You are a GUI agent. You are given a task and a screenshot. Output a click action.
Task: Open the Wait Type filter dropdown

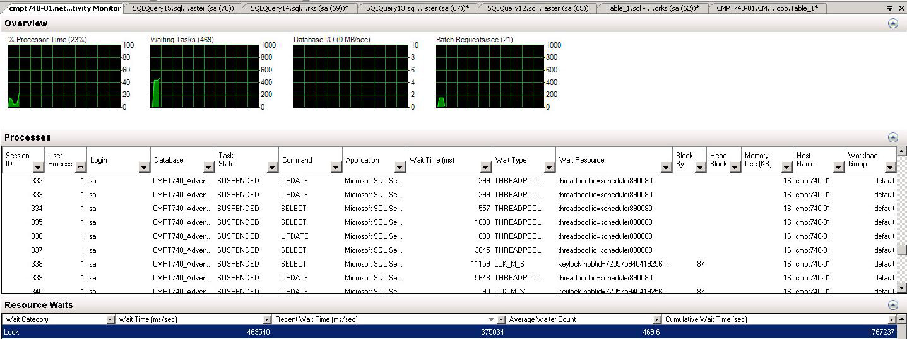coord(549,167)
